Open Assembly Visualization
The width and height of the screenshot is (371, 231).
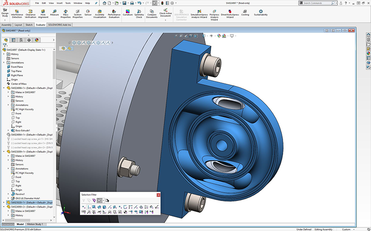point(100,14)
